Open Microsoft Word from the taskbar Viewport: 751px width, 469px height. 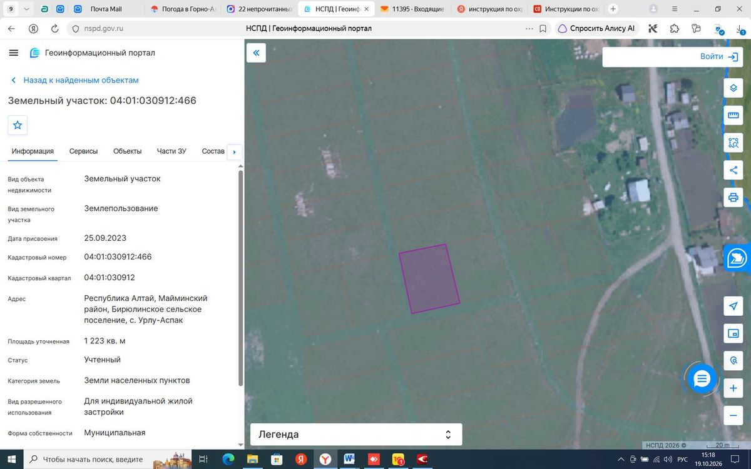(x=349, y=459)
